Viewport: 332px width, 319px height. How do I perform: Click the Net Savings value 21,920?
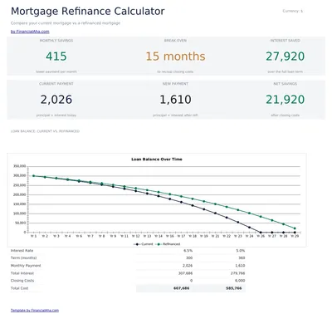(286, 100)
